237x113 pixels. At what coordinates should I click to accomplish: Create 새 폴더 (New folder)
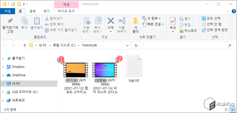(135, 25)
